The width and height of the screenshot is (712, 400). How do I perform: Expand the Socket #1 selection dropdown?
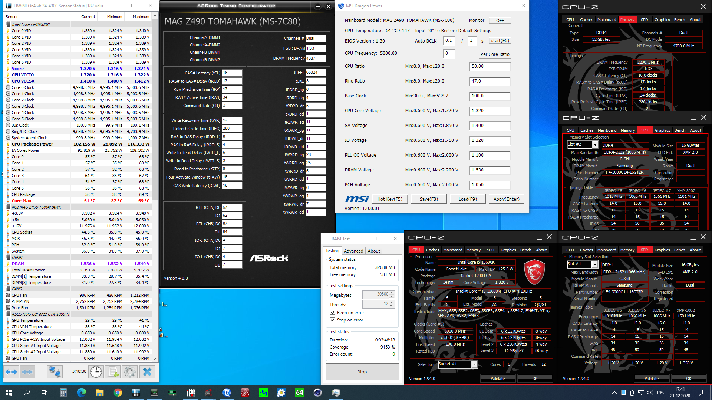point(474,364)
